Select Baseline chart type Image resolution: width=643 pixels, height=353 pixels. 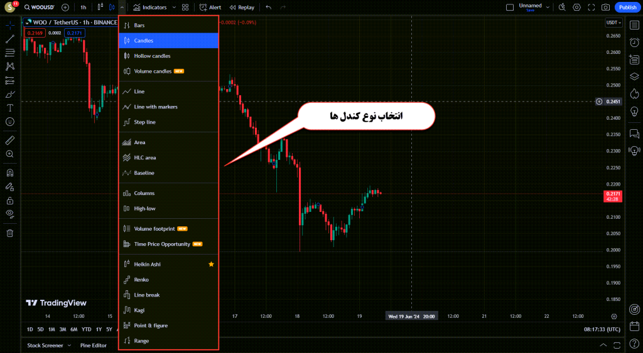click(x=168, y=173)
